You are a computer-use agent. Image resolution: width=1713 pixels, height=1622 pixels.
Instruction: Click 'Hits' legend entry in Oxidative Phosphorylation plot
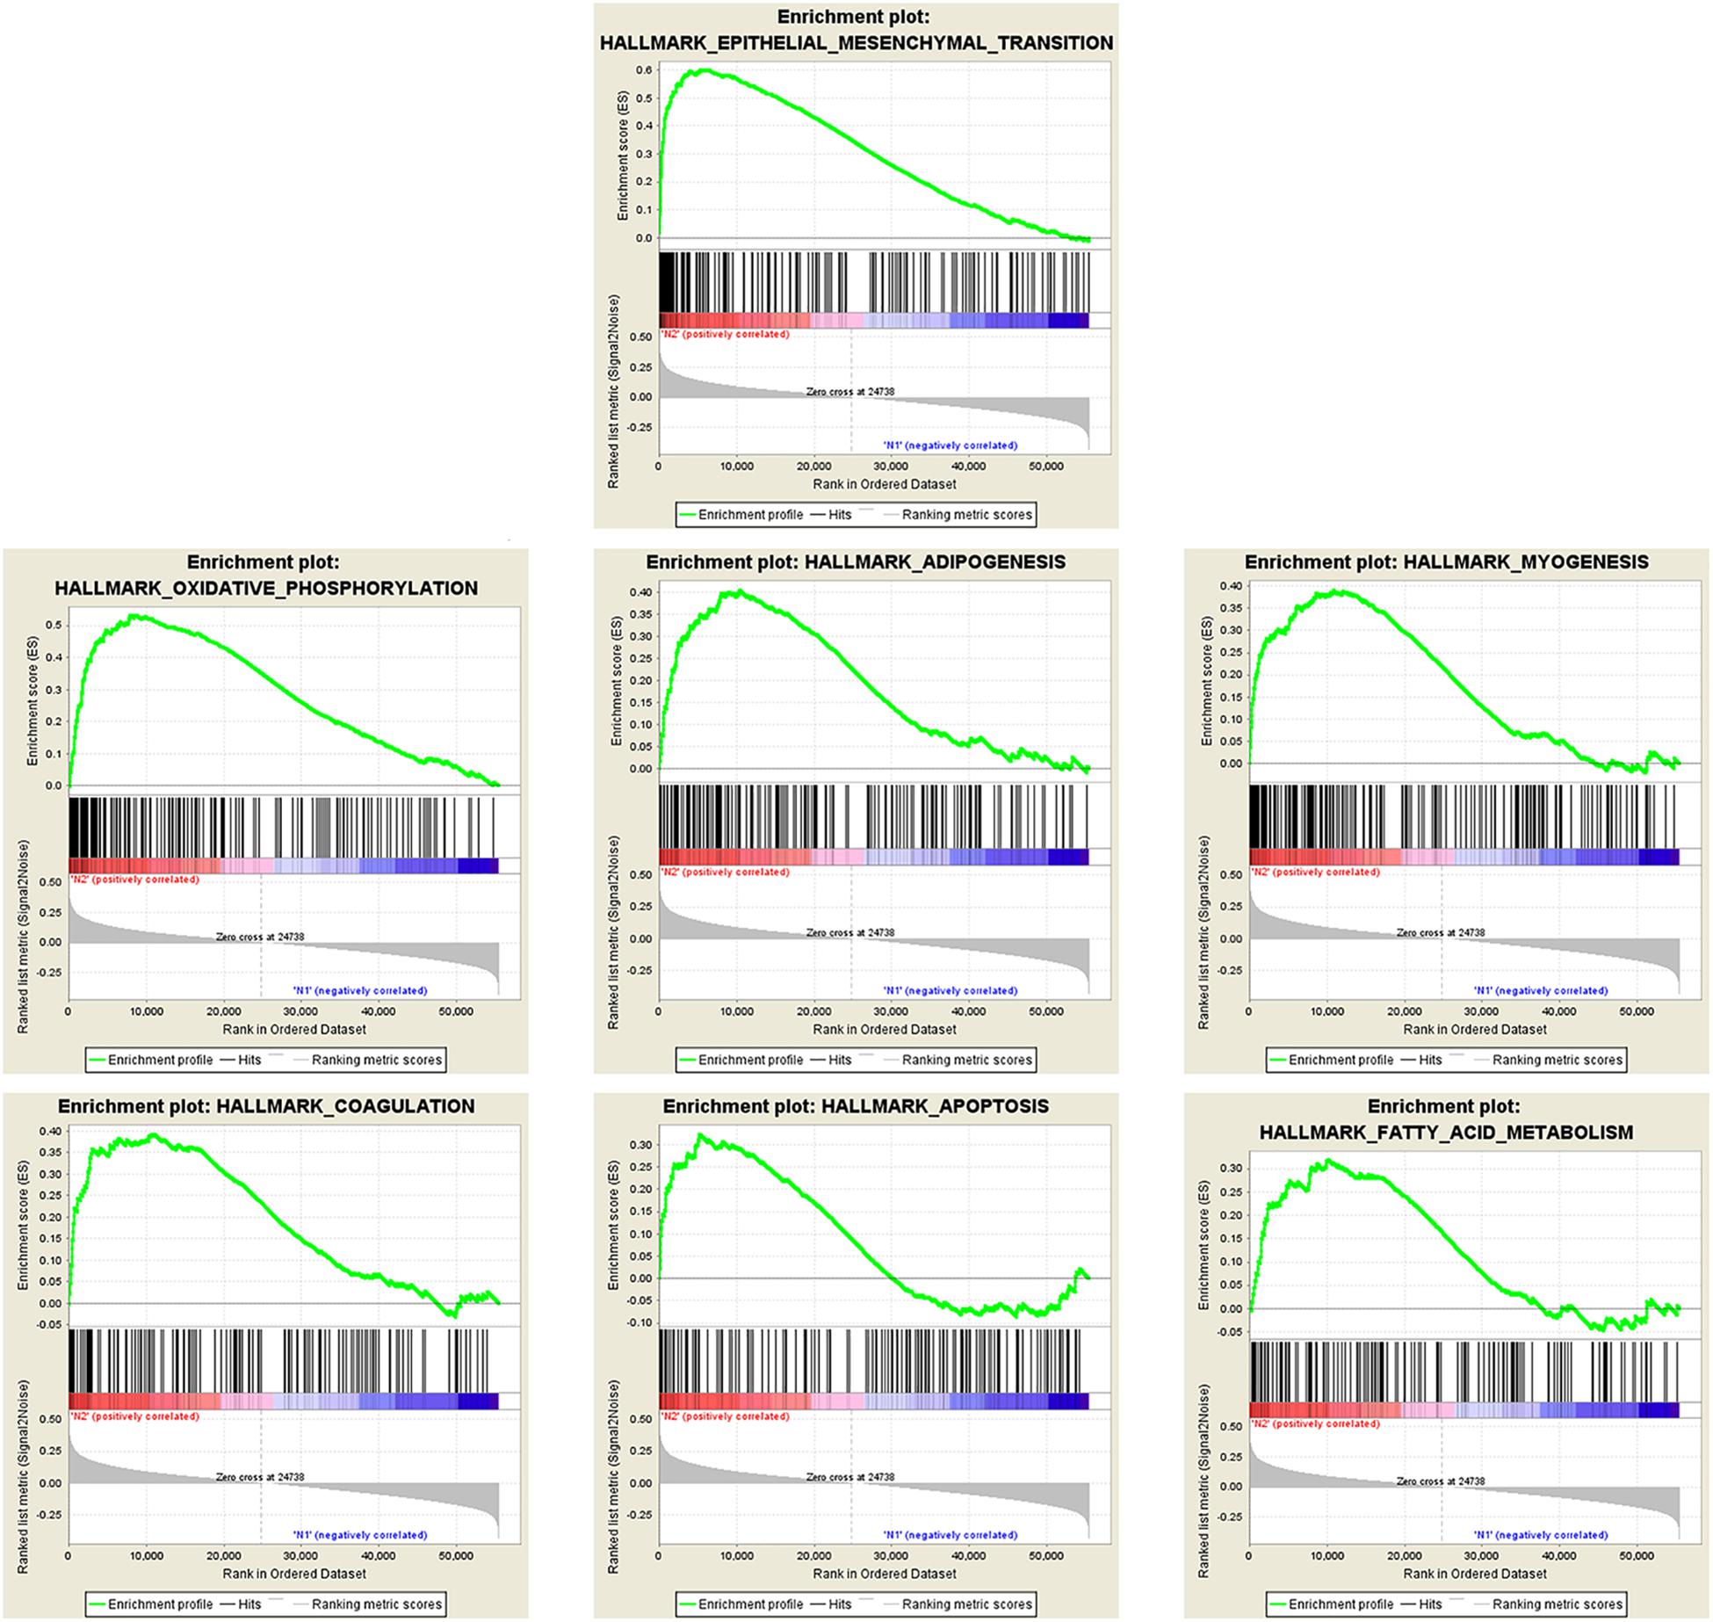pos(240,1061)
